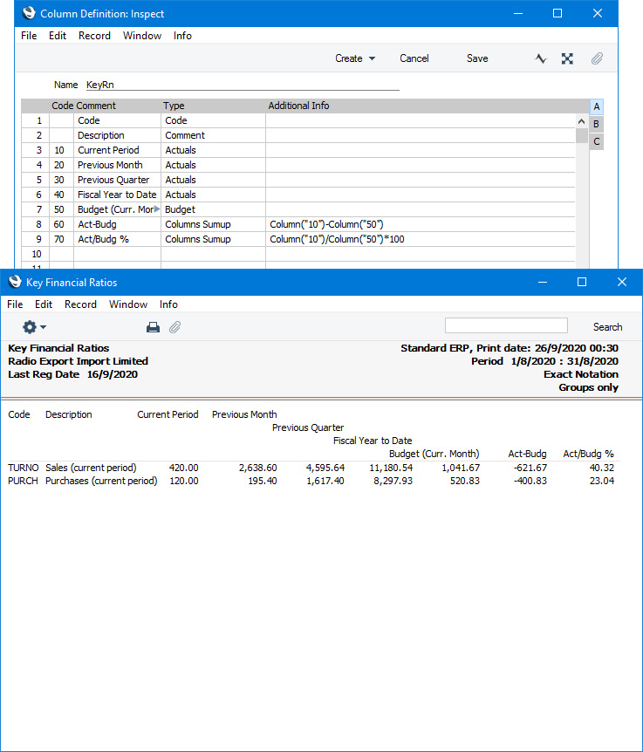
Task: Click the scroll up arrow in column matrix
Action: click(x=581, y=121)
